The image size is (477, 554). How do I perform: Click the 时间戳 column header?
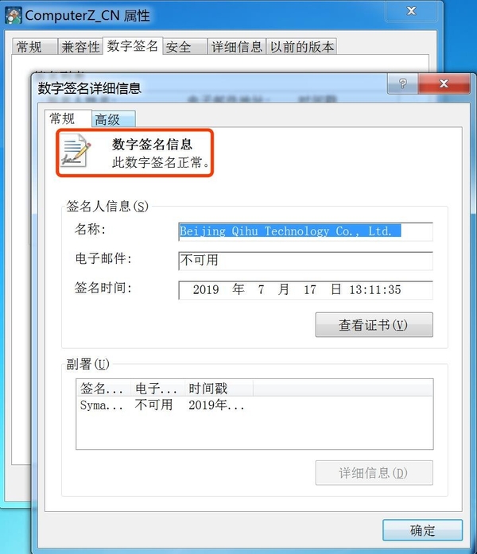click(219, 389)
